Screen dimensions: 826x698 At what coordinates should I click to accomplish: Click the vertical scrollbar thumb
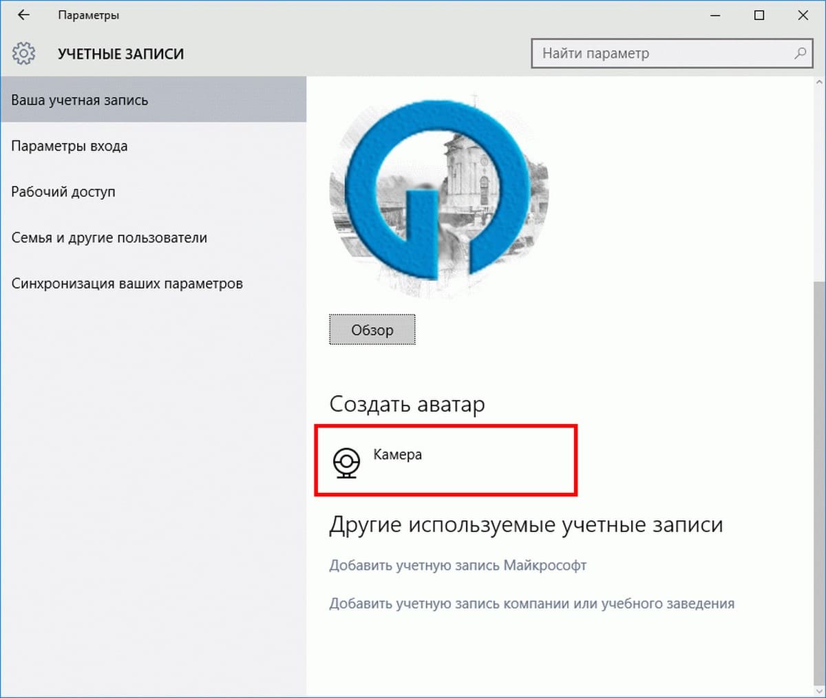click(819, 482)
